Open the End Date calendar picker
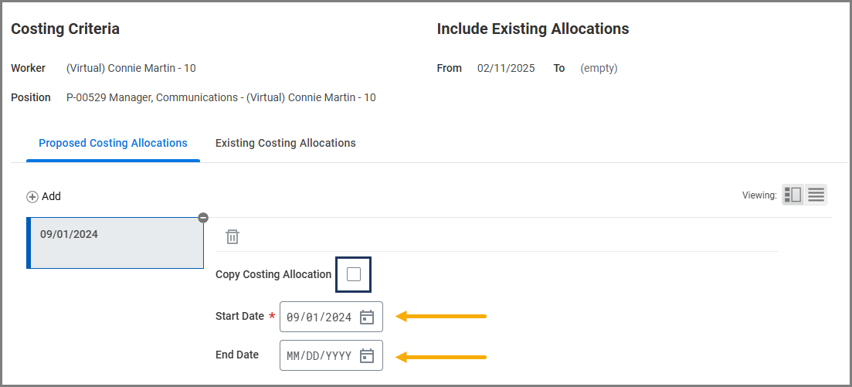Screen dimensions: 852x387 (367, 355)
